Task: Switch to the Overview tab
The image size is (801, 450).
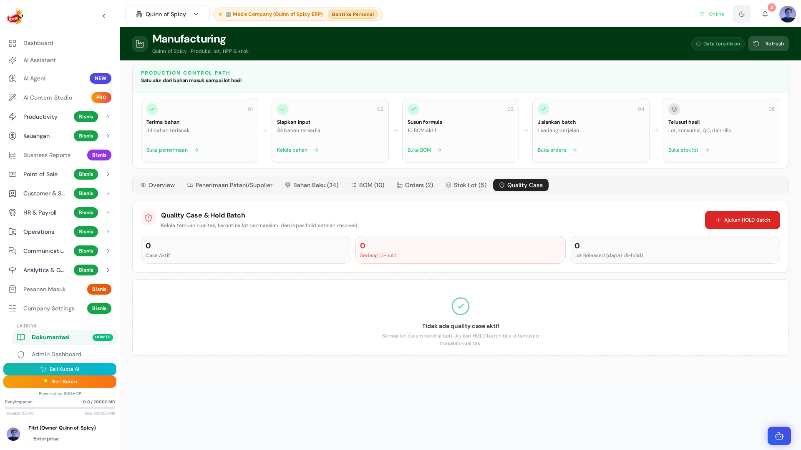Action: coord(158,185)
